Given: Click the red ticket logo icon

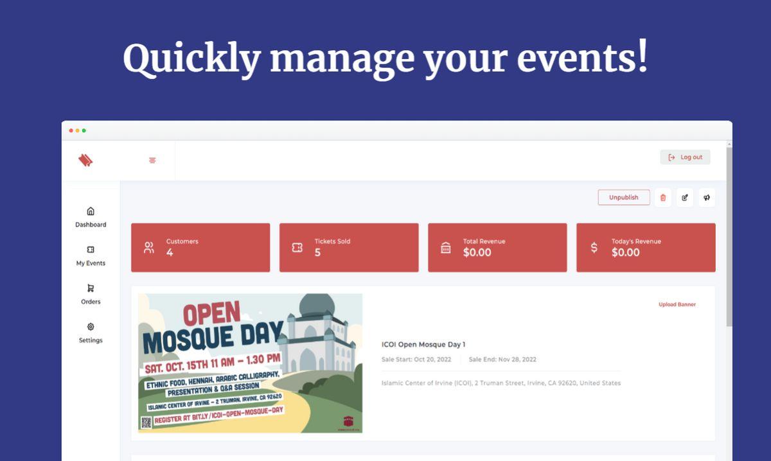Looking at the screenshot, I should click(x=85, y=160).
